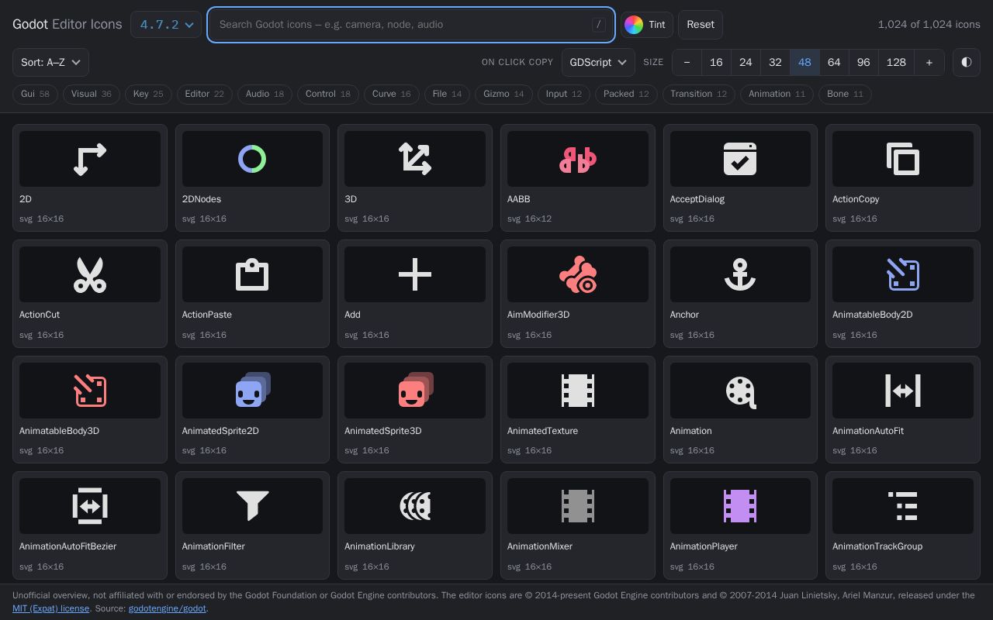Open the godotengine/godot source link

[x=168, y=608]
